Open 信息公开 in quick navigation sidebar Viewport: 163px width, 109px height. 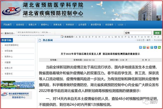tap(9, 68)
